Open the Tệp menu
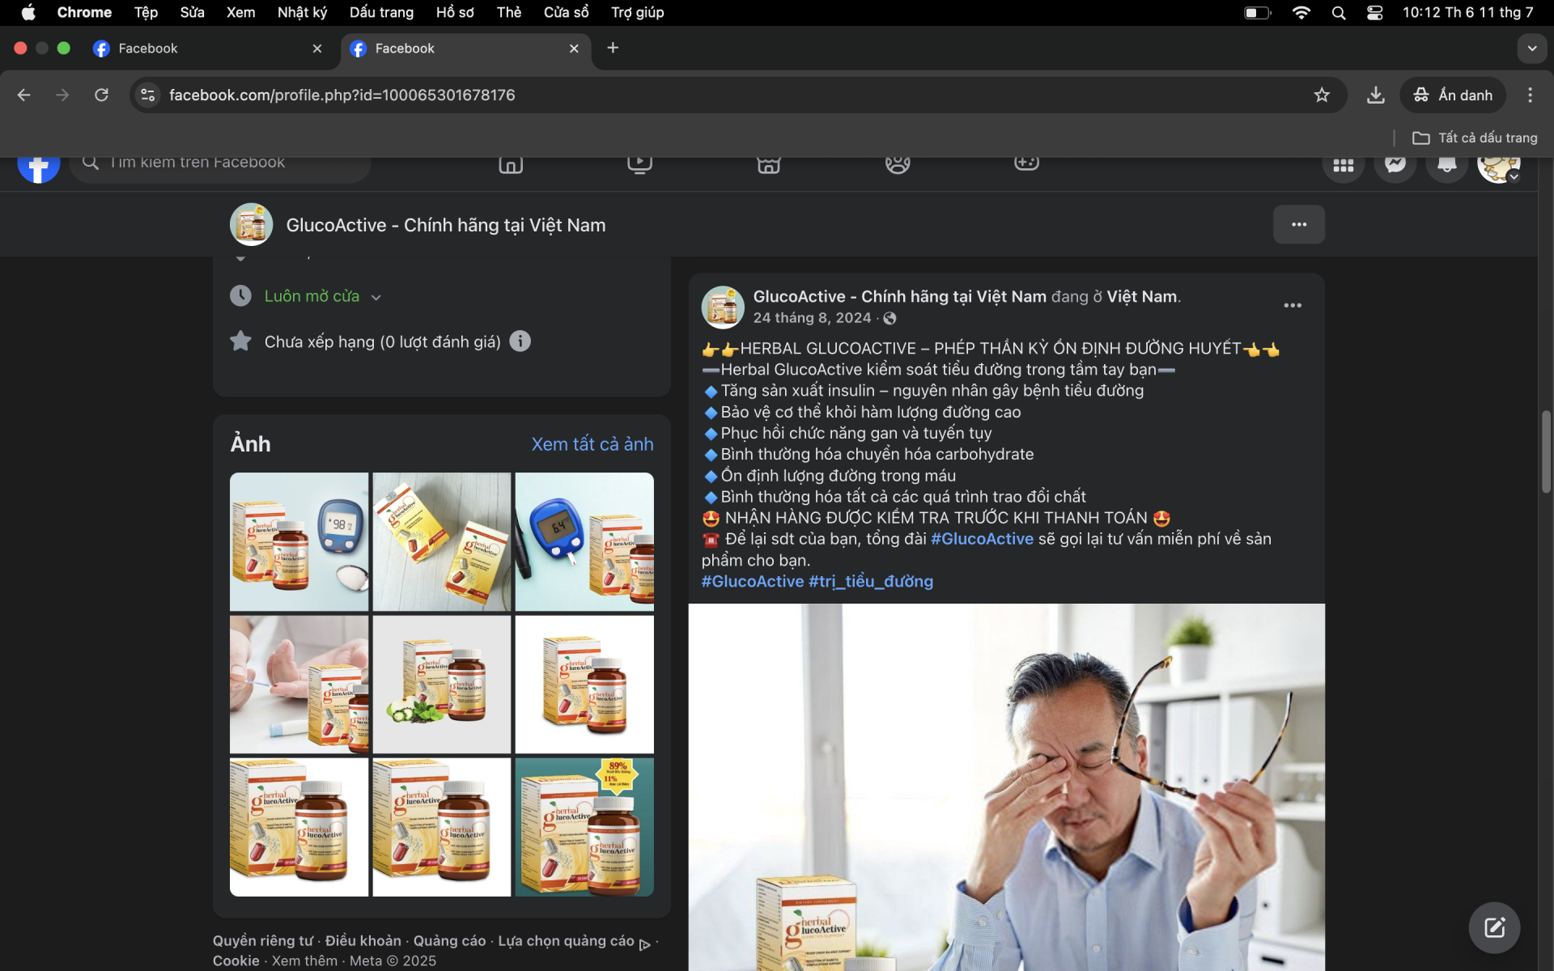The height and width of the screenshot is (971, 1554). pyautogui.click(x=146, y=13)
